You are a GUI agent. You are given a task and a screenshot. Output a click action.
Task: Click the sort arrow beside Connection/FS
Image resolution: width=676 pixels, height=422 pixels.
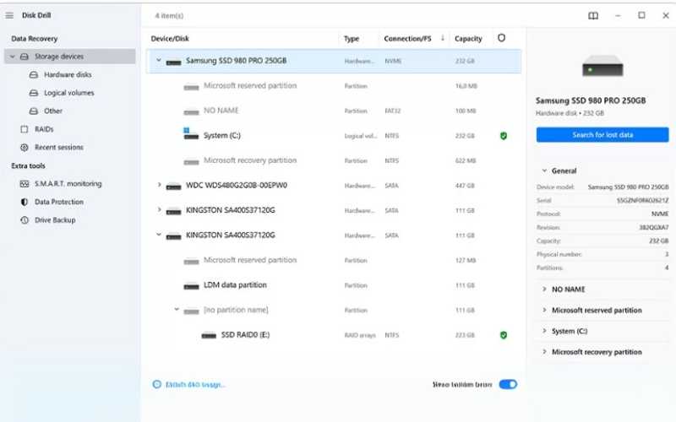443,38
